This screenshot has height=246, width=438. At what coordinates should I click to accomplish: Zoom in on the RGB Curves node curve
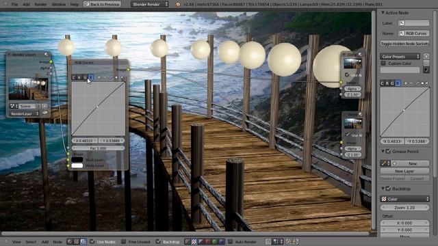pyautogui.click(x=99, y=77)
